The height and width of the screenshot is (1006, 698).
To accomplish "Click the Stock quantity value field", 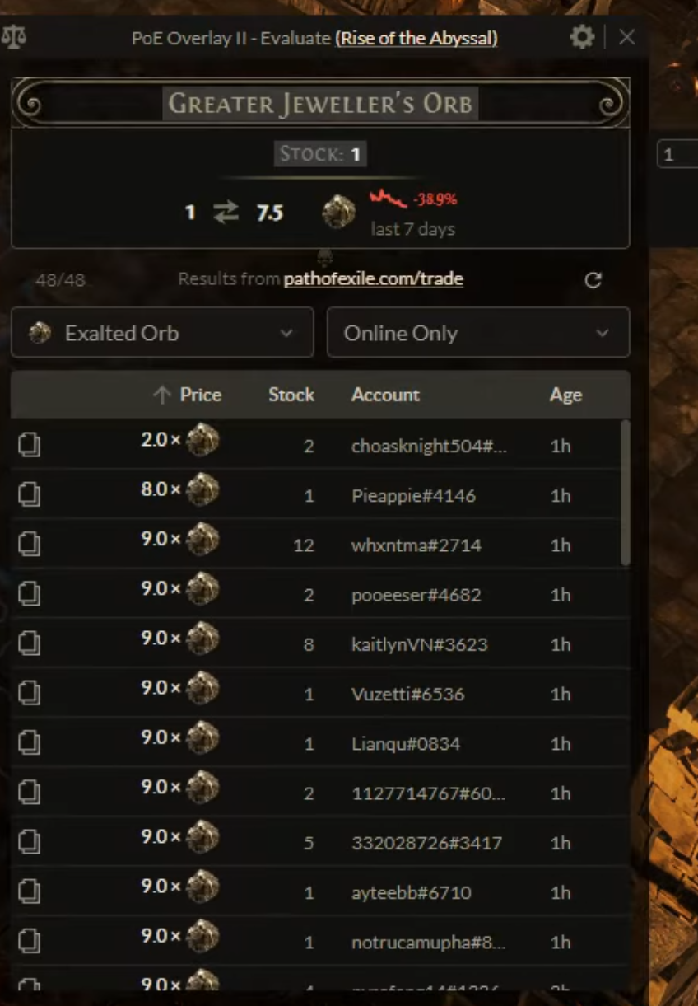I will point(356,154).
